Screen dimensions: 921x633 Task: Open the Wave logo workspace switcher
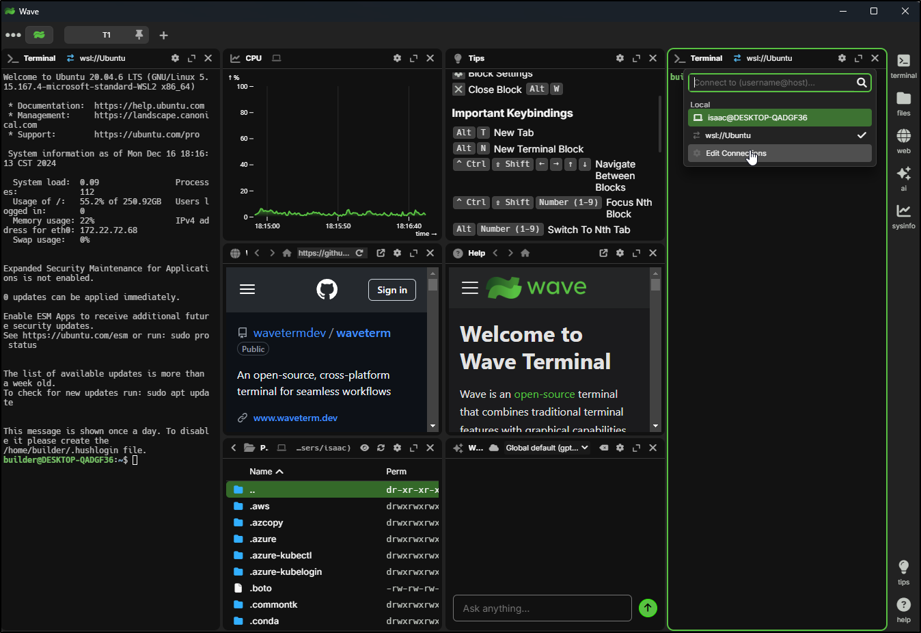click(x=39, y=35)
